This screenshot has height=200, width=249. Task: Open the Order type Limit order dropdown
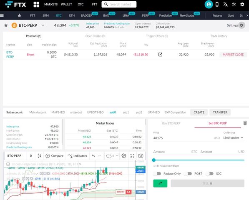(x=233, y=138)
